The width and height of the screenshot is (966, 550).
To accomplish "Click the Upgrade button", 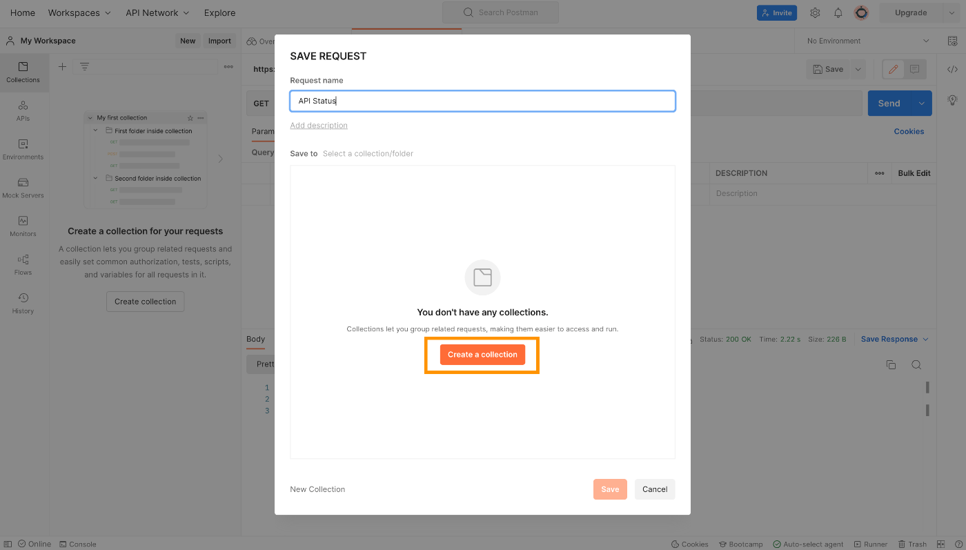I will coord(911,12).
